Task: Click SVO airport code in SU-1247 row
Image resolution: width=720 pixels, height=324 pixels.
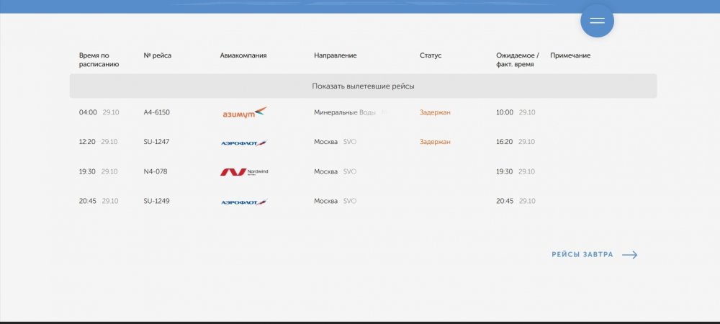Action: point(350,142)
